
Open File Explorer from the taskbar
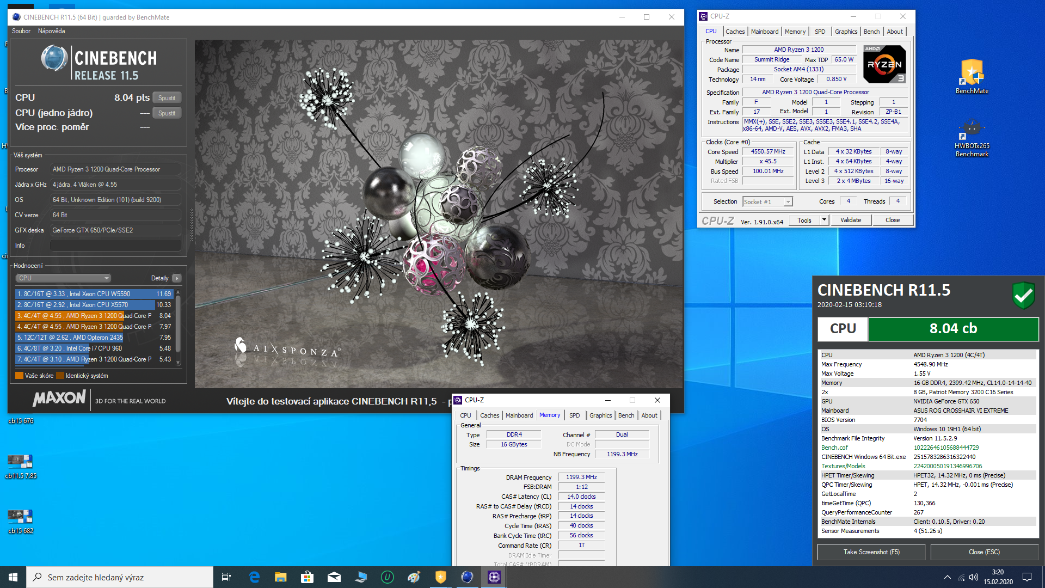281,577
